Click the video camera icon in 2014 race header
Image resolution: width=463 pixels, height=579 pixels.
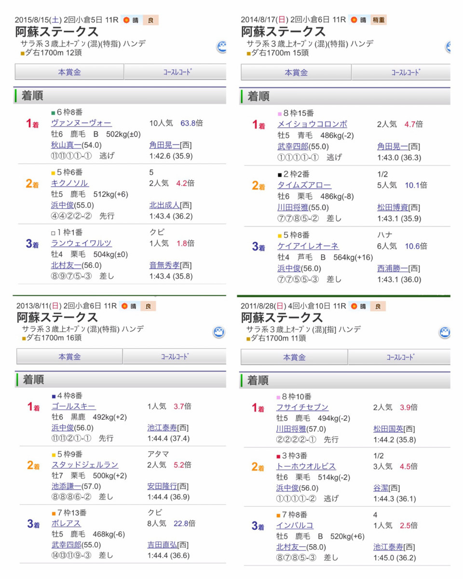[x=448, y=47]
